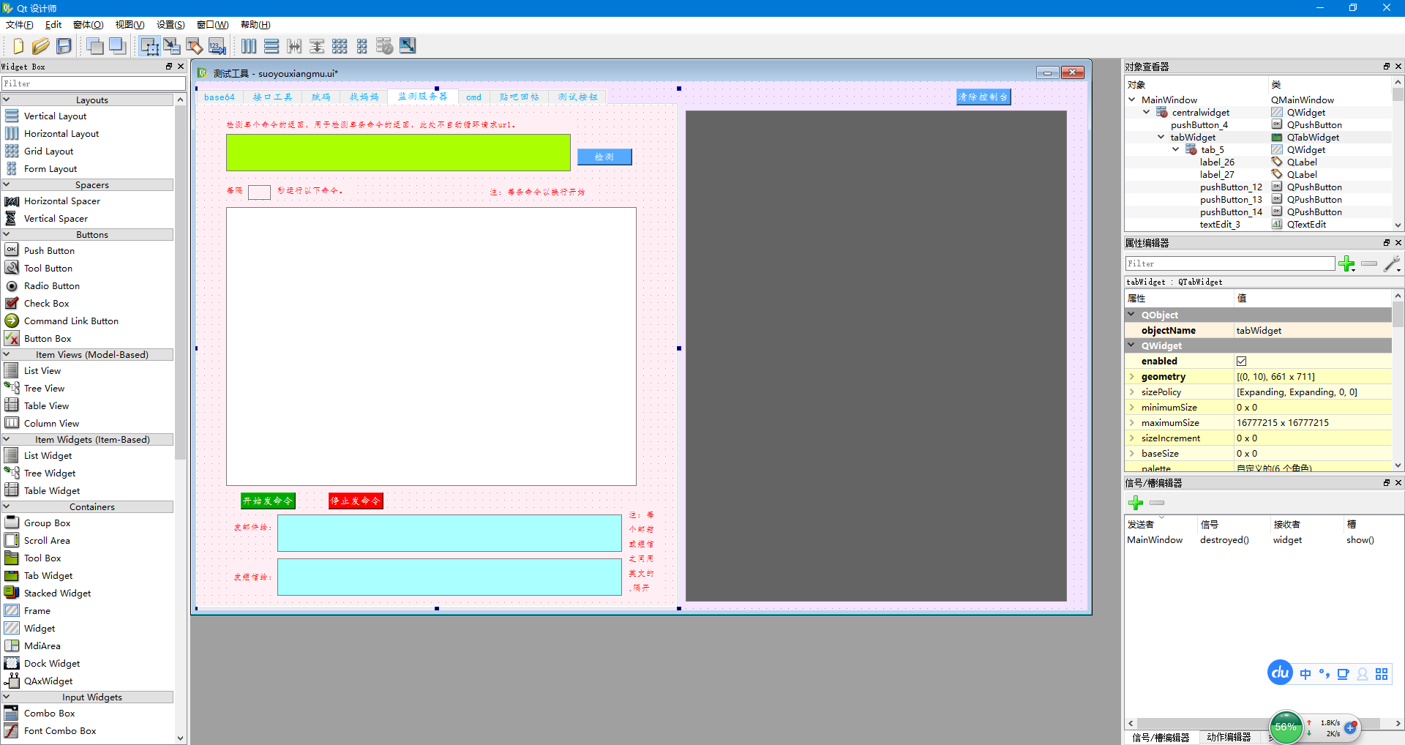Pick Command Link Button widget
The width and height of the screenshot is (1405, 745).
pos(71,321)
